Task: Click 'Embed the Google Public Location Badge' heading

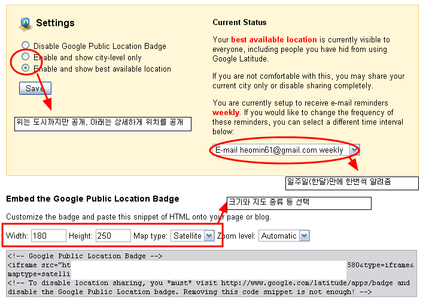Action: click(93, 199)
